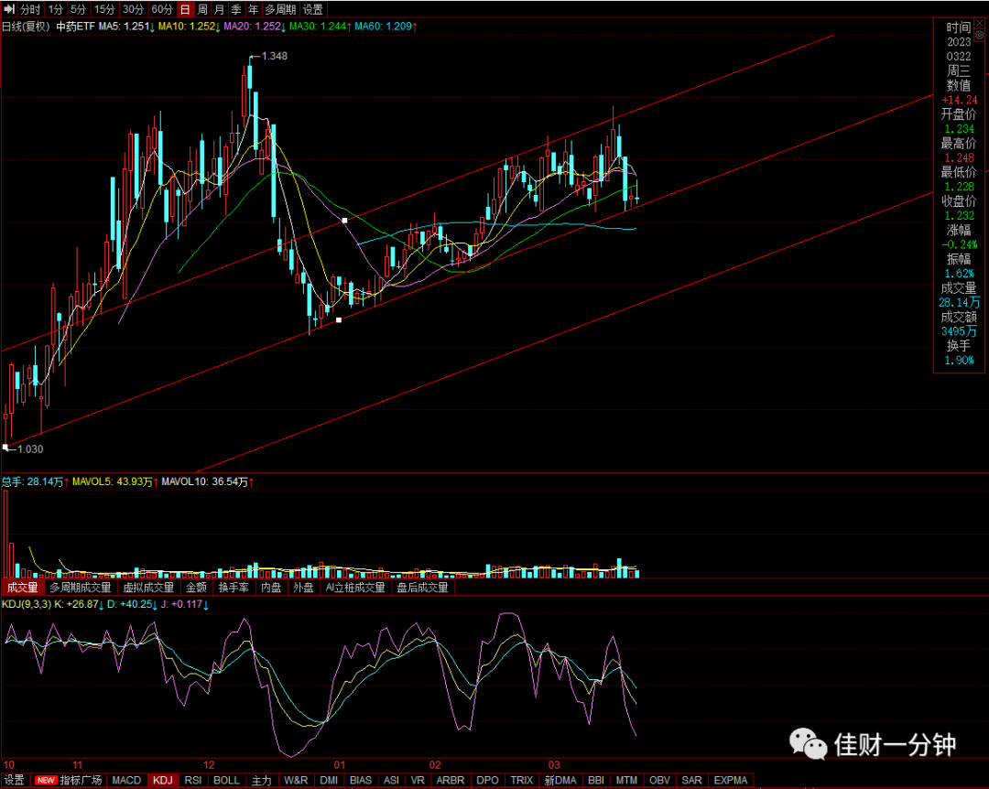The height and width of the screenshot is (789, 989).
Task: Switch indicator to DMI
Action: [x=329, y=780]
